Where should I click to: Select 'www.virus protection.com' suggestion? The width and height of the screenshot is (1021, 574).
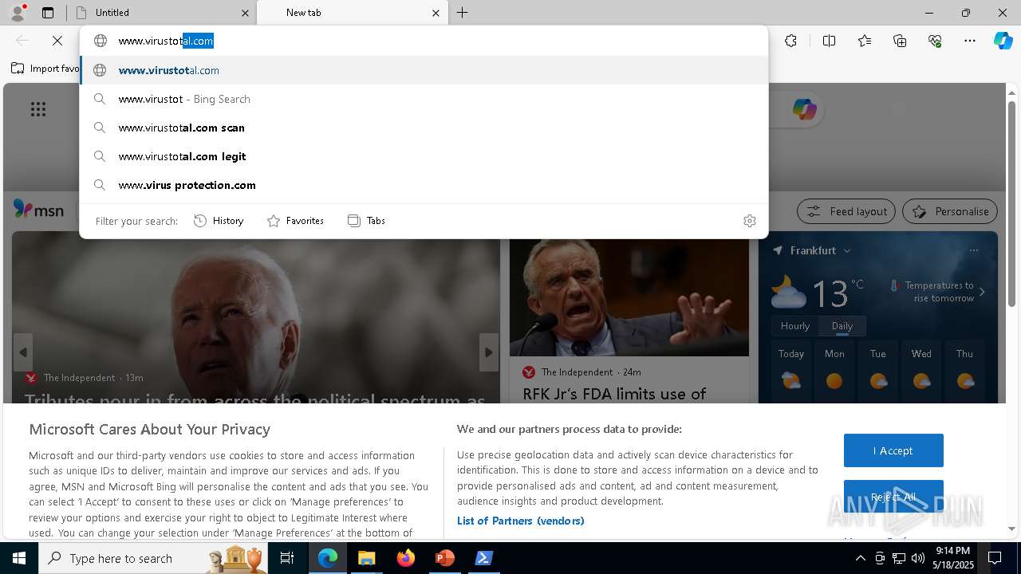click(424, 185)
